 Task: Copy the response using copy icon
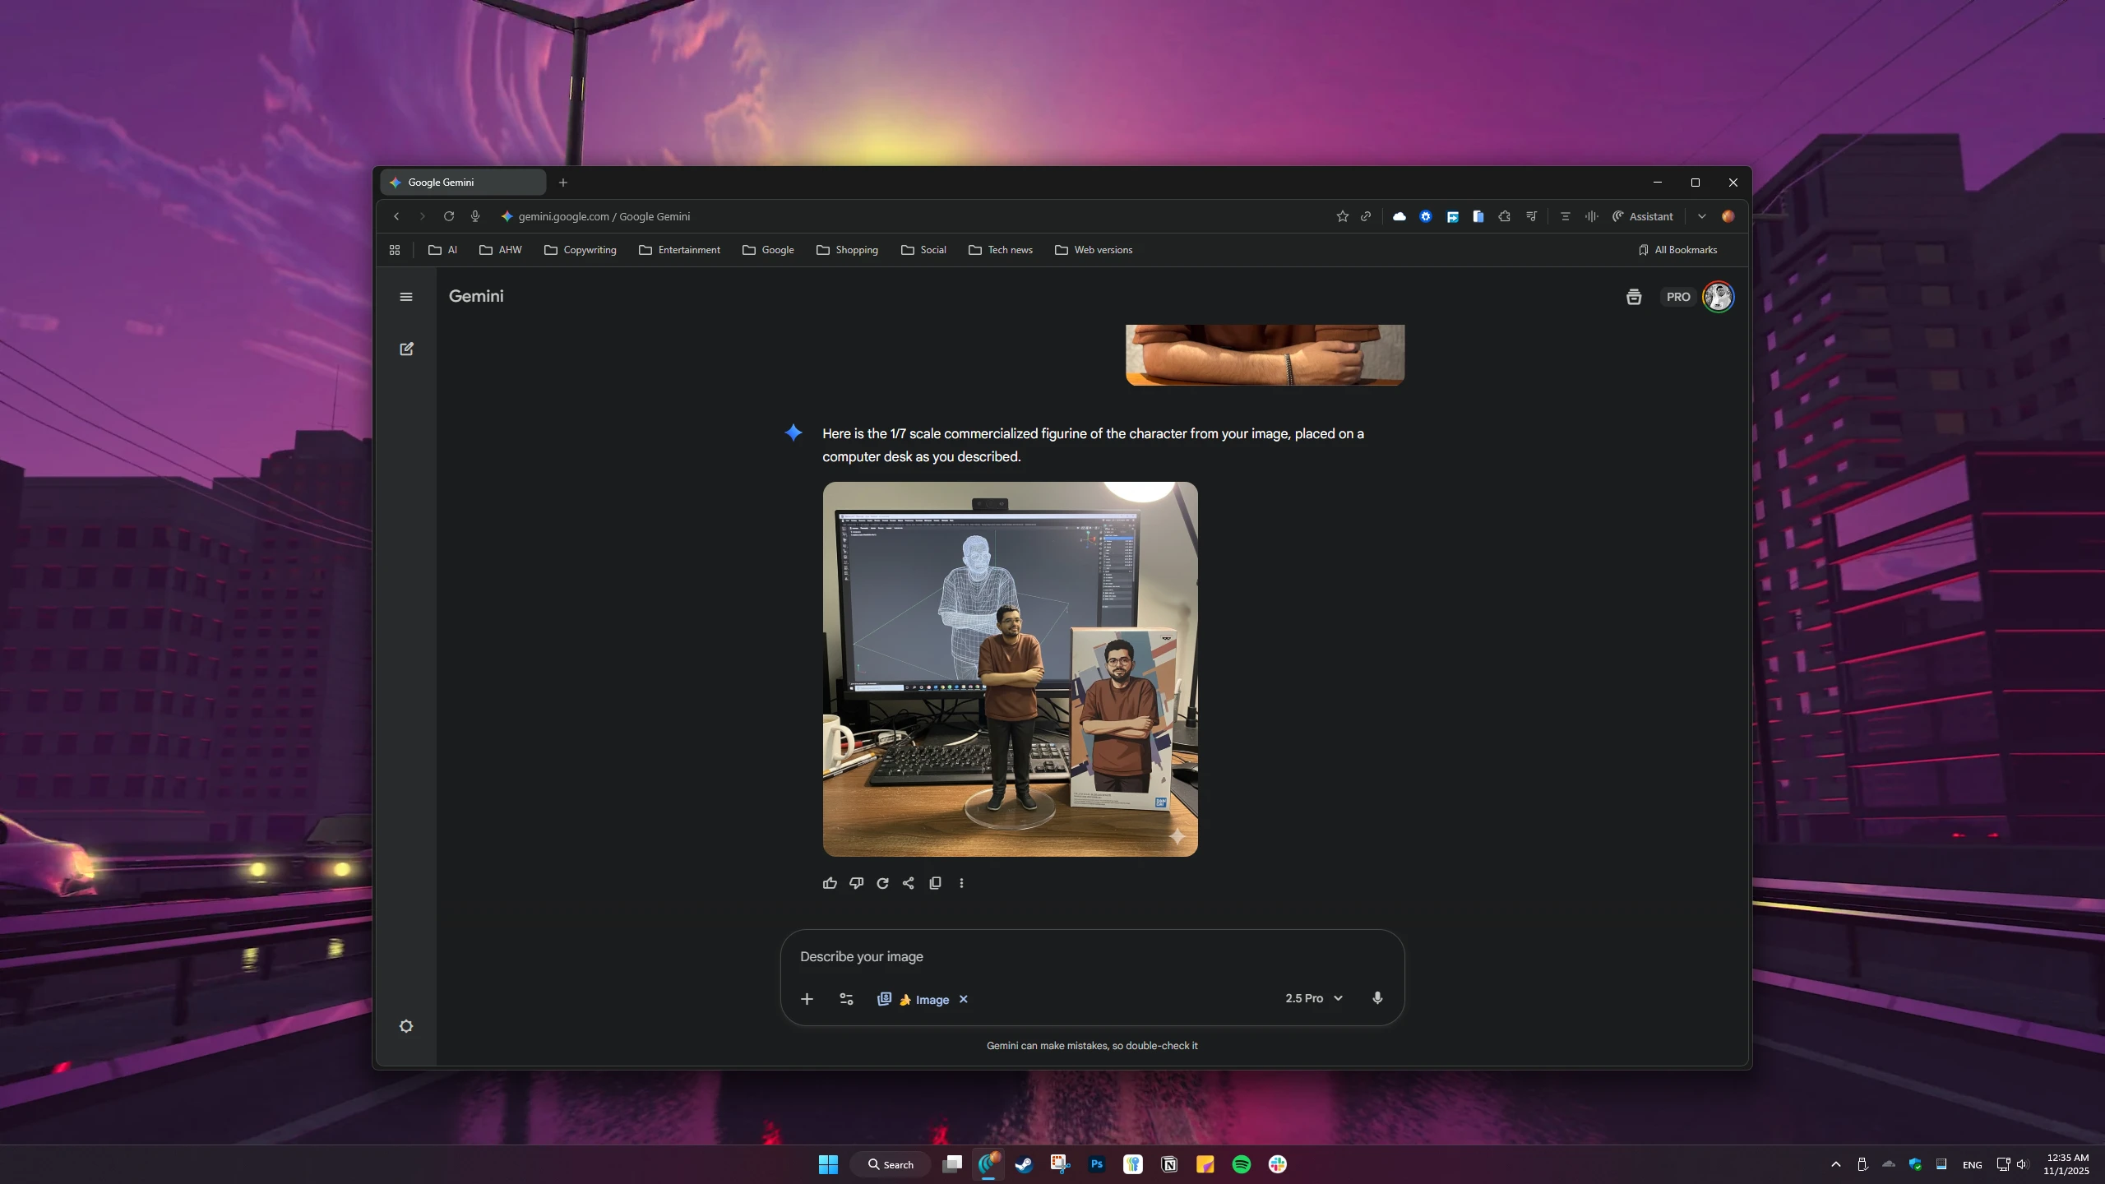tap(935, 883)
